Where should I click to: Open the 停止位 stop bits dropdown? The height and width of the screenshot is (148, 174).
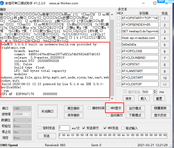click(x=22, y=132)
